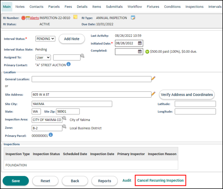Switch to the Notes tab
This screenshot has width=223, height=189.
tap(20, 7)
